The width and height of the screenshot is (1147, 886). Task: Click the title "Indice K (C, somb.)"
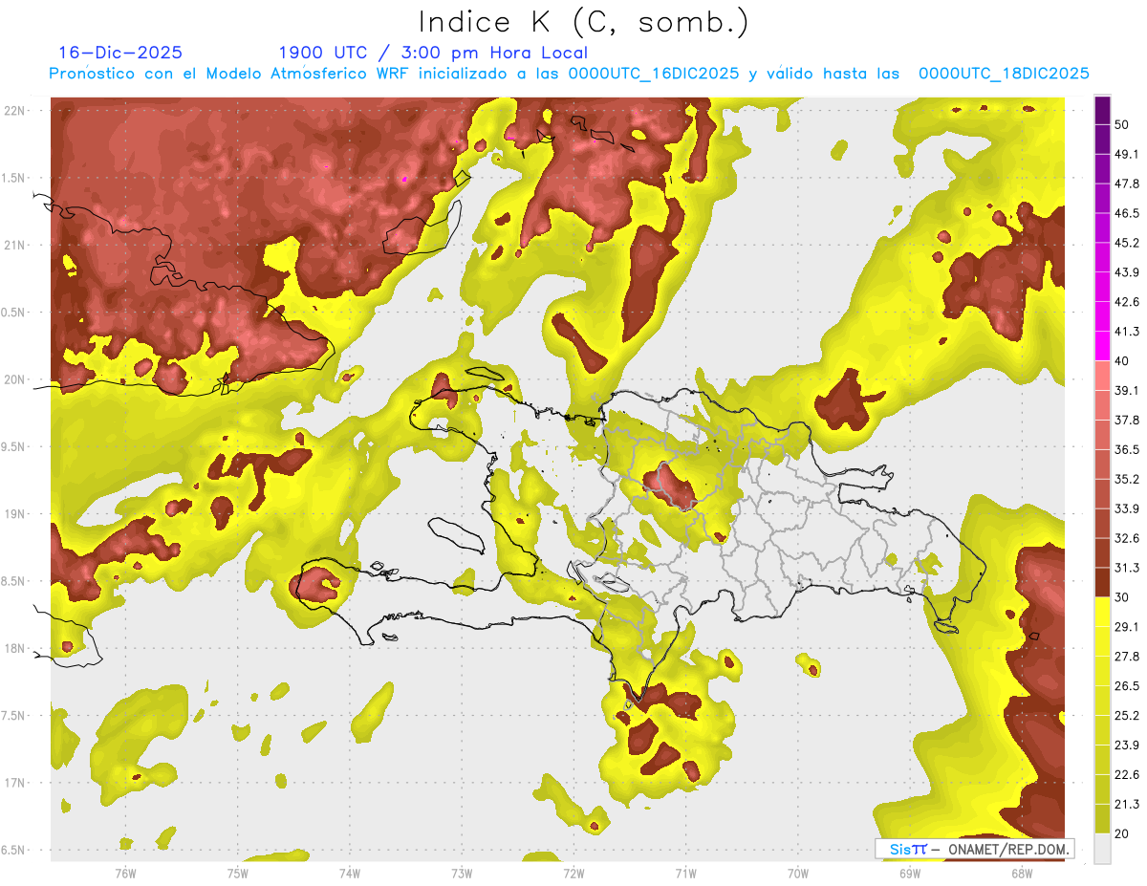[x=583, y=22]
